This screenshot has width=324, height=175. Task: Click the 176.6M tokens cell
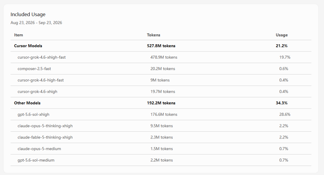[x=164, y=114]
